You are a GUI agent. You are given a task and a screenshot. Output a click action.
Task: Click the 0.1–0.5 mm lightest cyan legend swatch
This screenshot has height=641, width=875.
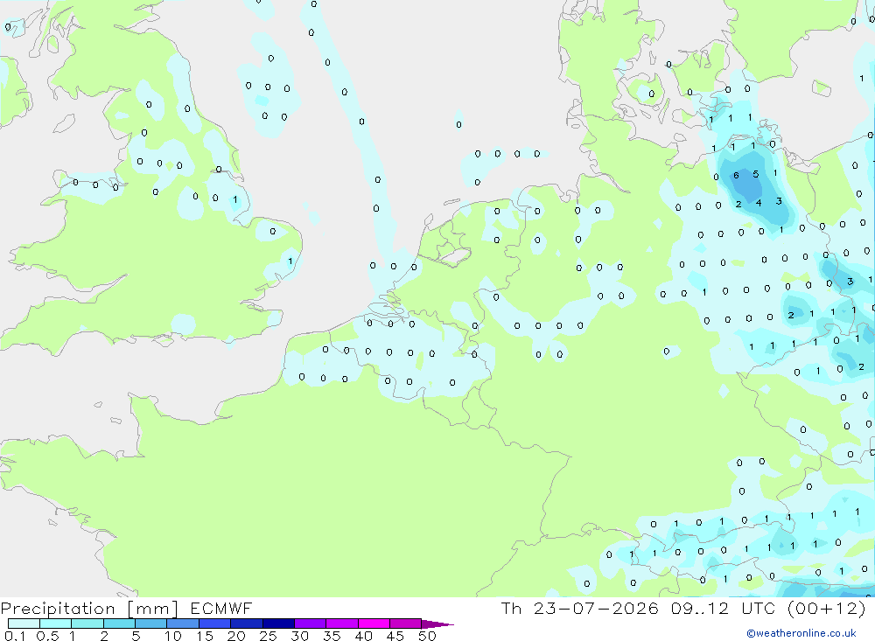click(24, 624)
